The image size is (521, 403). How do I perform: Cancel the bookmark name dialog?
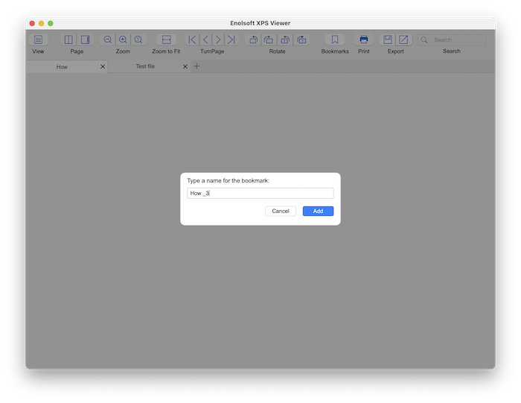(x=281, y=211)
